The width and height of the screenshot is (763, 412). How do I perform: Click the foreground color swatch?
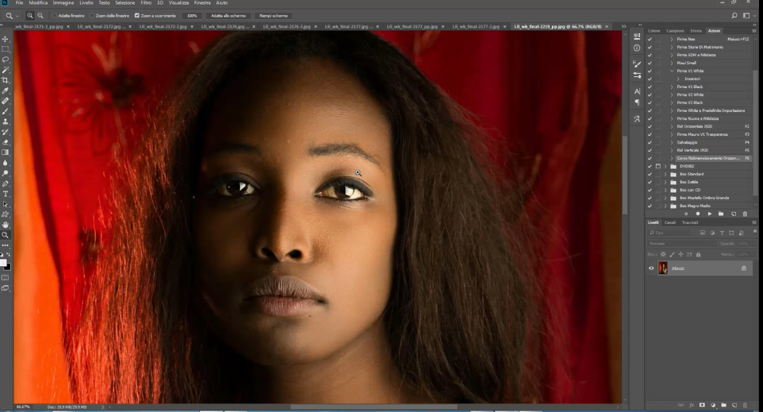4,261
